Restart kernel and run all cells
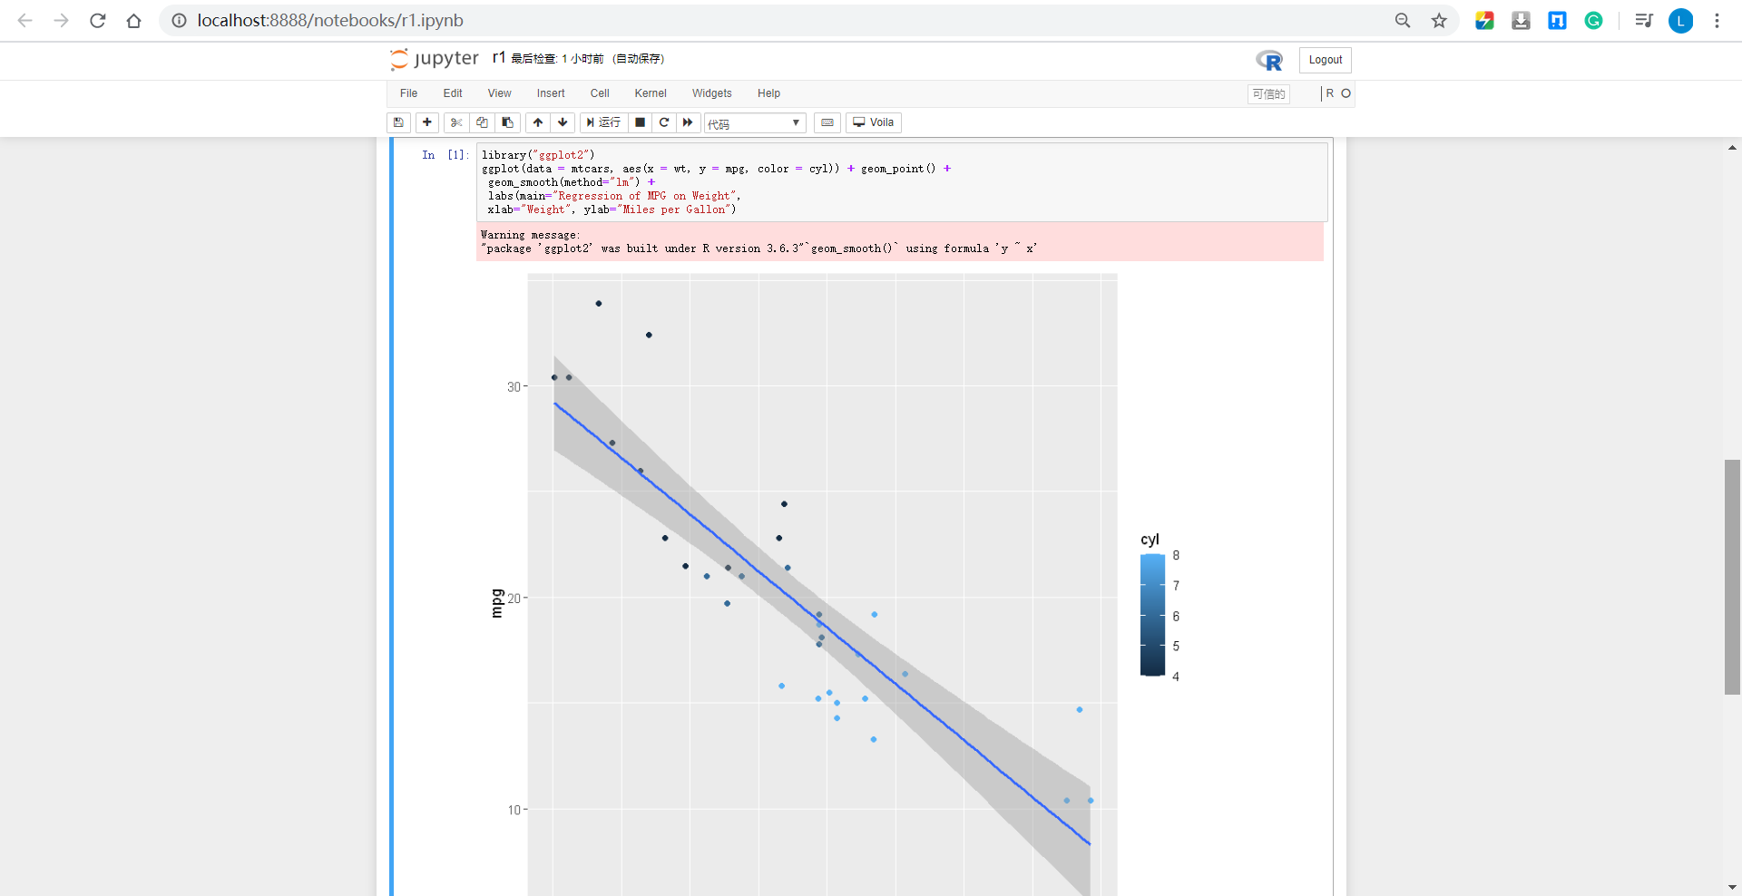The width and height of the screenshot is (1742, 896). click(688, 122)
